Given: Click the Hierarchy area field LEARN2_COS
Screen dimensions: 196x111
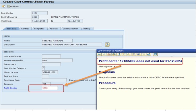Looking at the screenshot, I should pyautogui.click(x=50, y=72).
